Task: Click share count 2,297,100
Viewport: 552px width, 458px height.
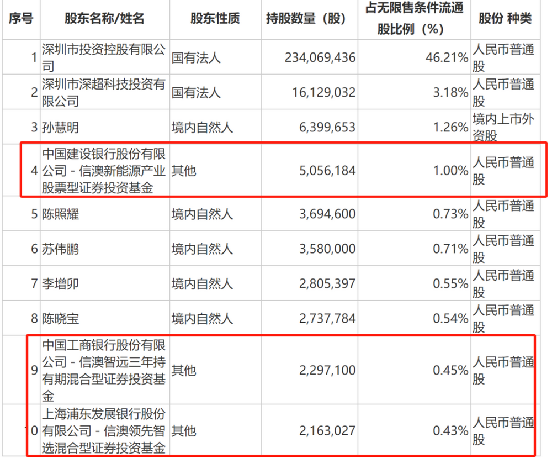Action: click(327, 370)
